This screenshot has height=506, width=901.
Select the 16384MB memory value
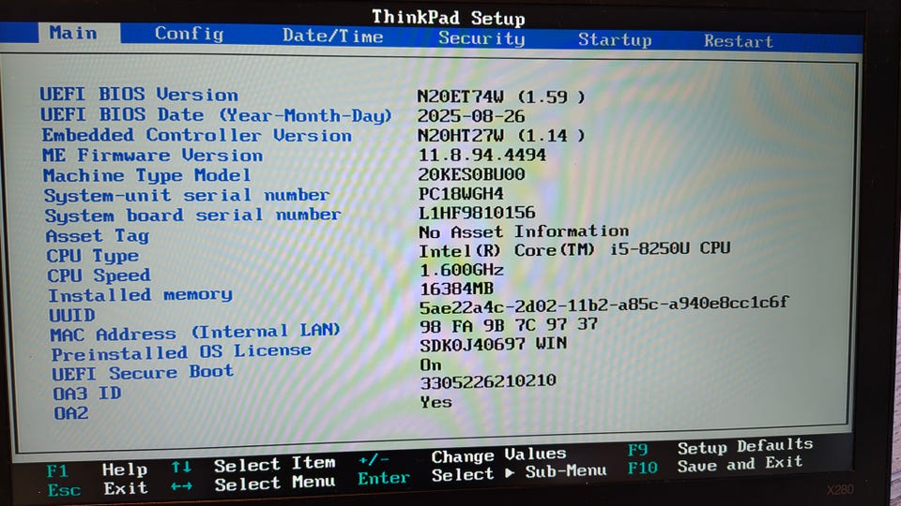pyautogui.click(x=457, y=289)
